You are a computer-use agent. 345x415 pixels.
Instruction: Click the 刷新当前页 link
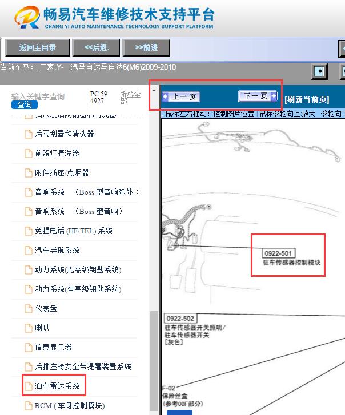click(307, 99)
